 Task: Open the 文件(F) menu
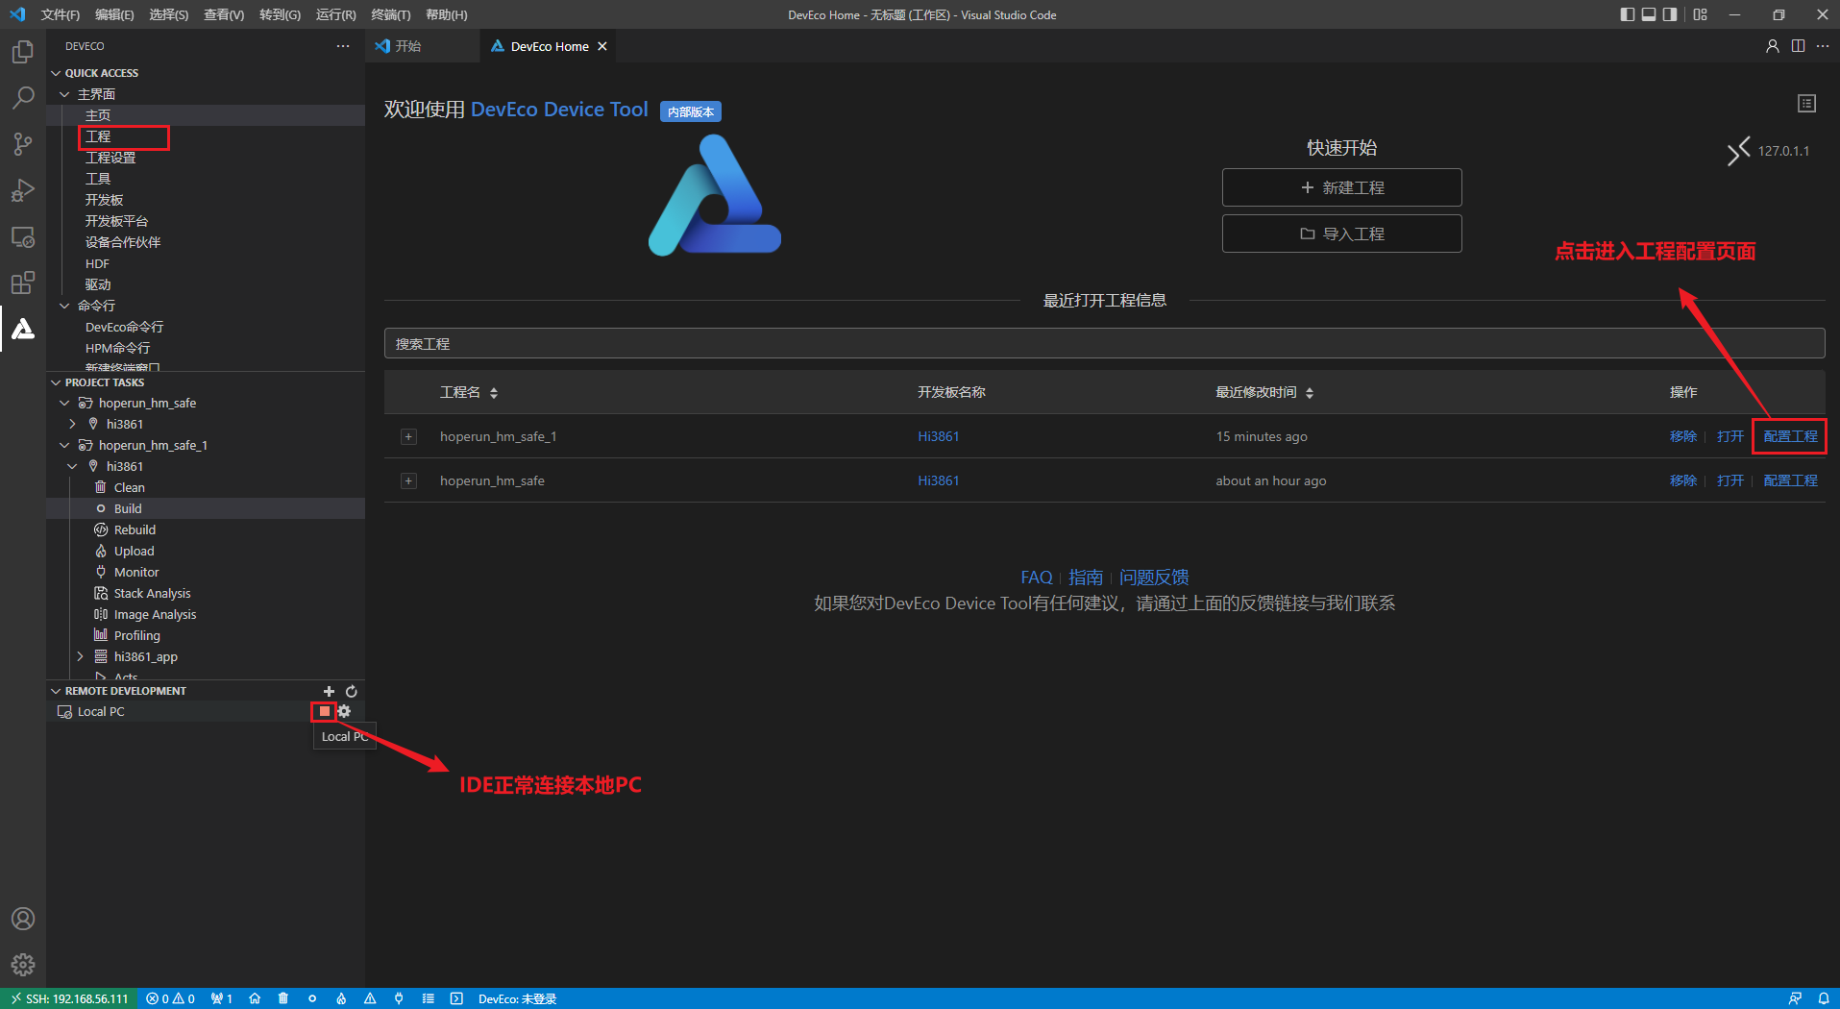61,14
